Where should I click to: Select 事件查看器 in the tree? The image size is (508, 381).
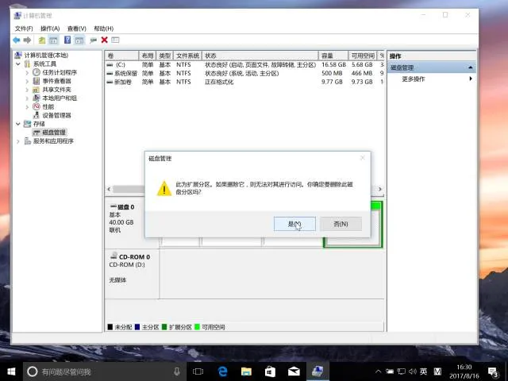tap(56, 81)
